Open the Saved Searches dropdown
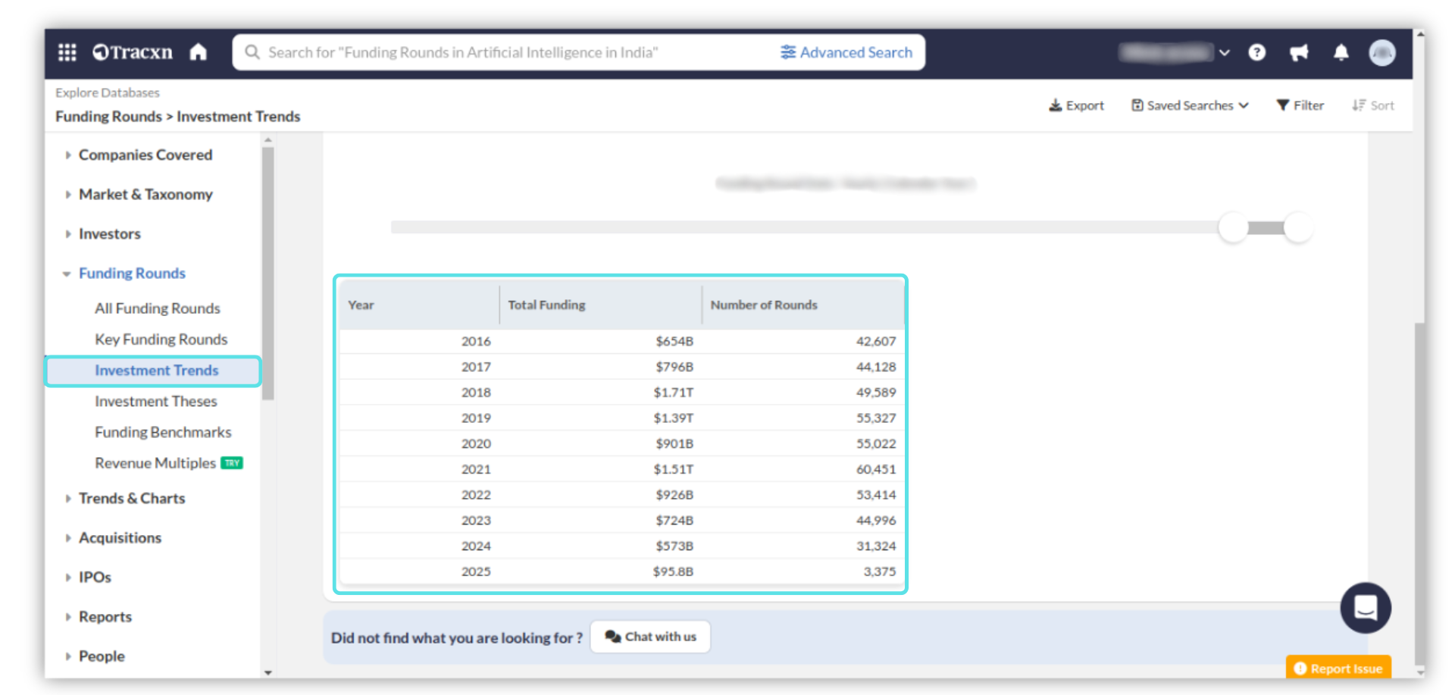 pyautogui.click(x=1190, y=105)
